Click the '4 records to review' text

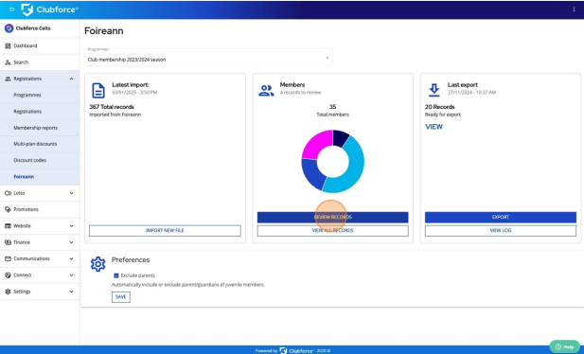pos(300,93)
